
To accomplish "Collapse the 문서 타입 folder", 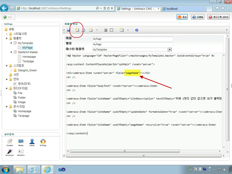I will point(7,106).
